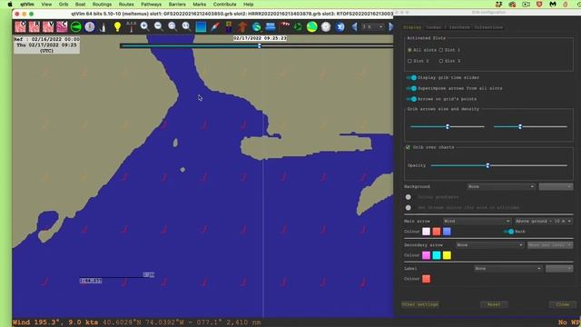Click the globe icon in toolbar
The height and width of the screenshot is (327, 581).
pyautogui.click(x=256, y=26)
